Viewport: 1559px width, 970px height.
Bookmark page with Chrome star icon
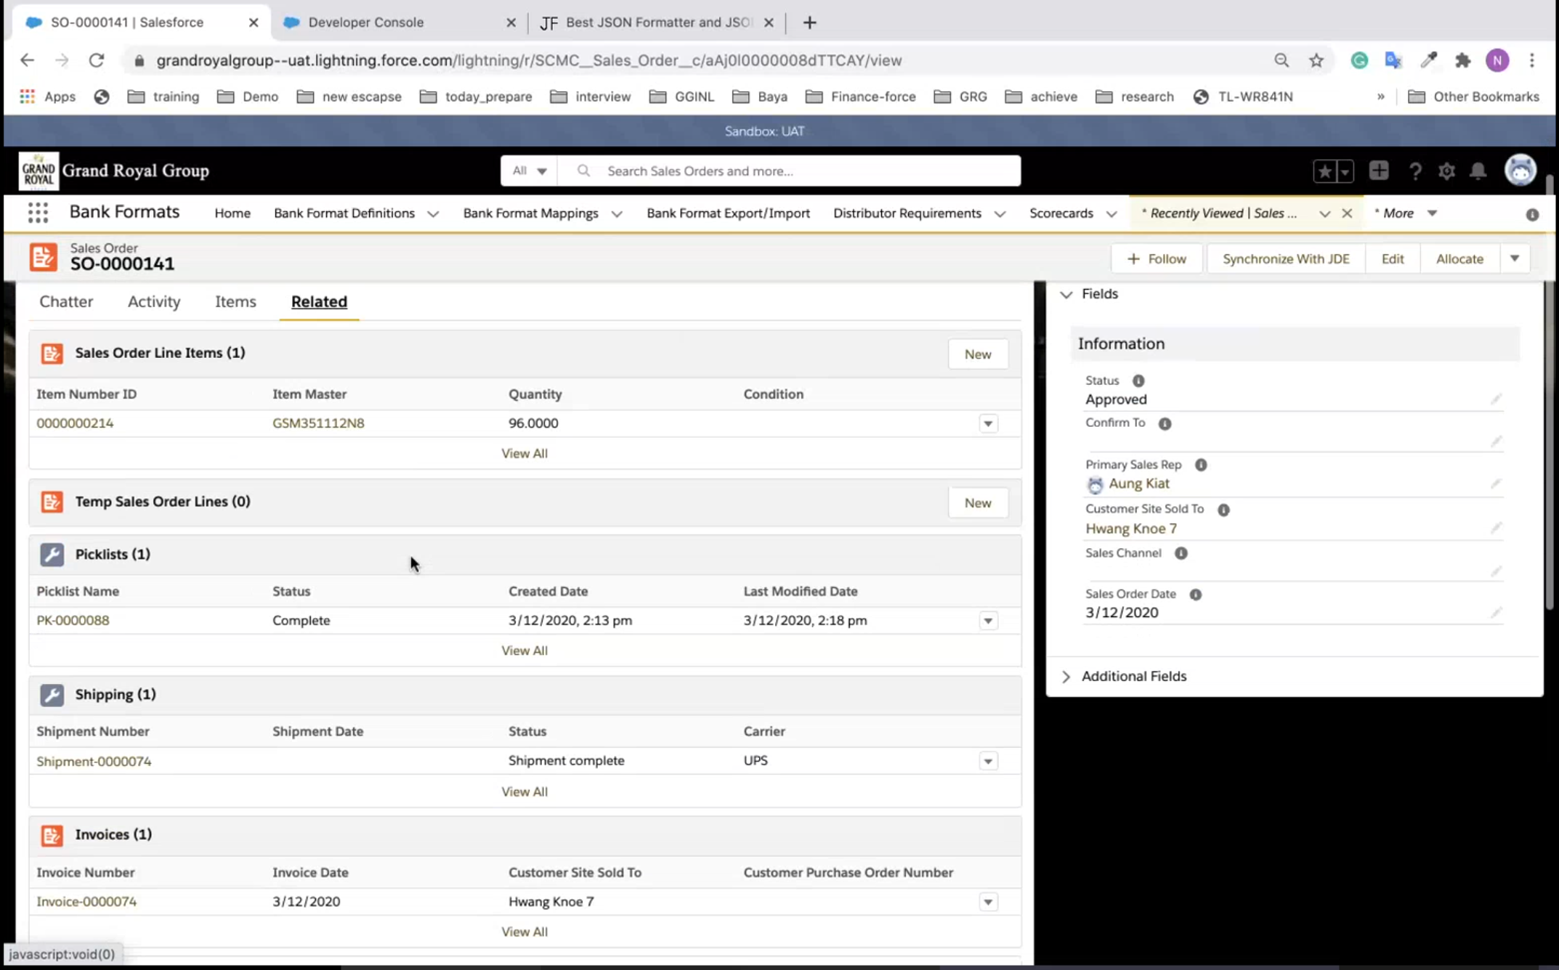pyautogui.click(x=1316, y=60)
